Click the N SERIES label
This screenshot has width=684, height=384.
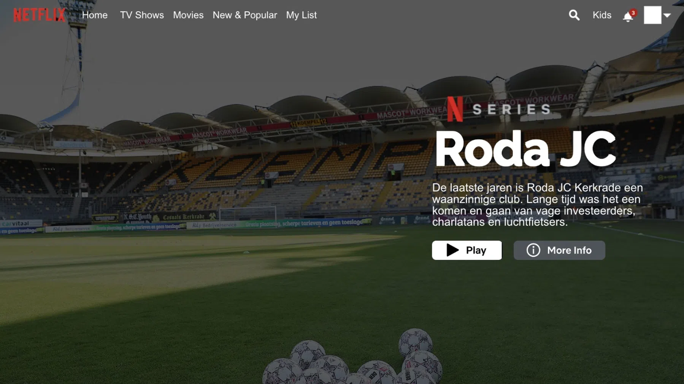tap(499, 109)
